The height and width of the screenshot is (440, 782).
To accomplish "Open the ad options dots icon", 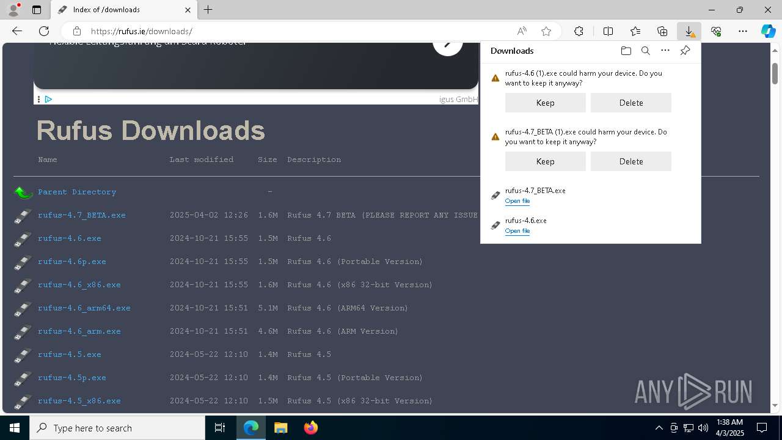I will coord(38,99).
